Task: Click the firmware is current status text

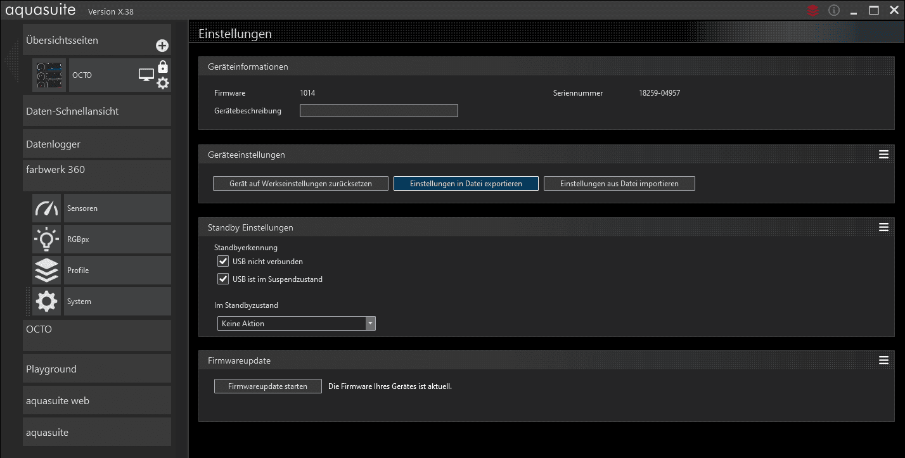Action: (390, 386)
